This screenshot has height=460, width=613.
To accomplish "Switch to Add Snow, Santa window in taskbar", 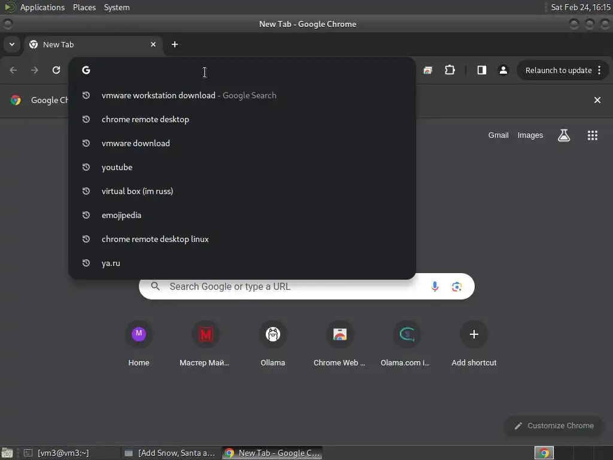I will click(x=171, y=453).
